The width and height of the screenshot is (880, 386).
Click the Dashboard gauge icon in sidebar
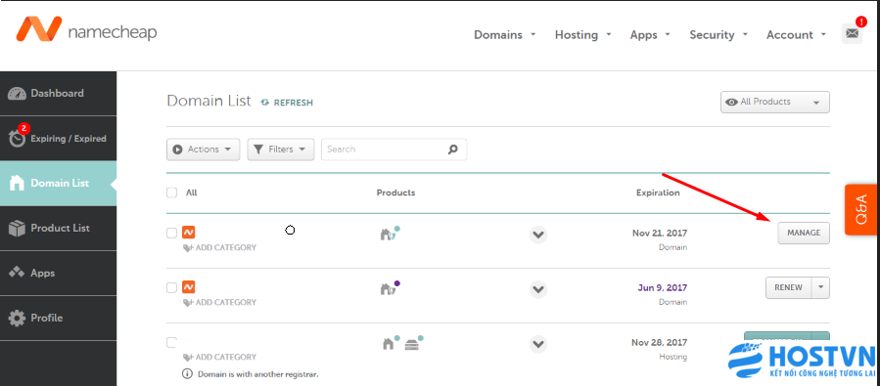(x=17, y=94)
